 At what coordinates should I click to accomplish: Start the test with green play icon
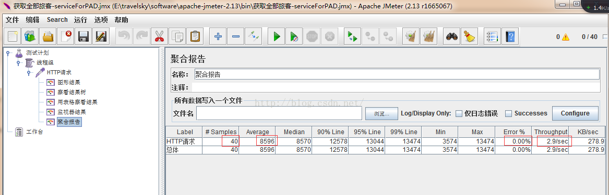pos(277,36)
